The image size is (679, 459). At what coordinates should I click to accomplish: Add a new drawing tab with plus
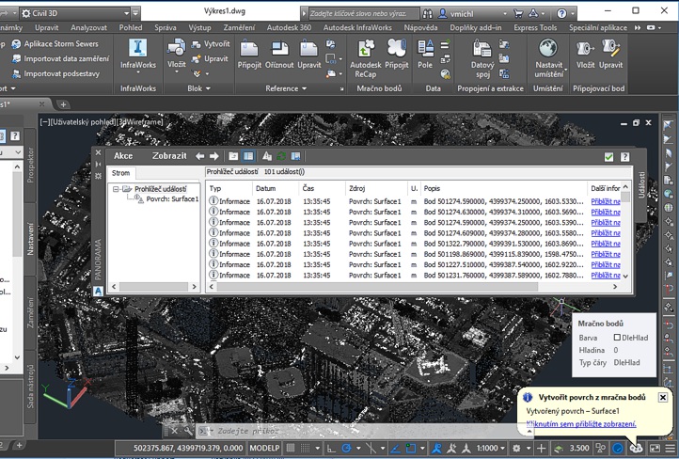point(63,104)
